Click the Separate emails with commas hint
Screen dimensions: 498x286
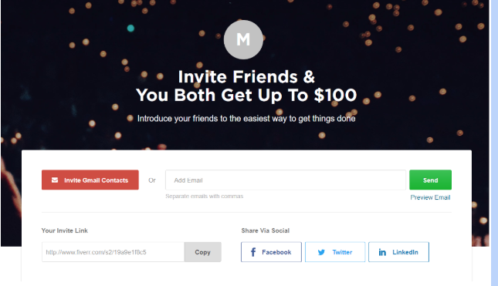(x=204, y=197)
